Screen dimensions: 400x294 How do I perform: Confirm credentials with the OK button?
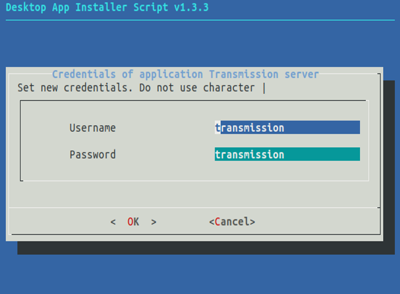coord(133,222)
